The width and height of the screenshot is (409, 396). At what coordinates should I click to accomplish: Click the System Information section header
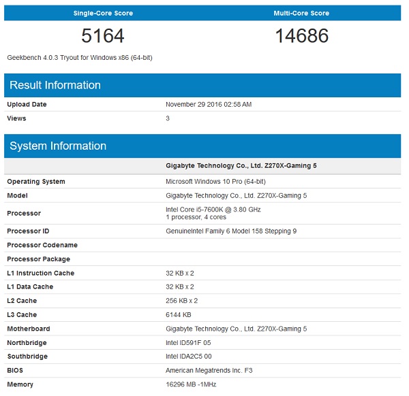(202, 146)
